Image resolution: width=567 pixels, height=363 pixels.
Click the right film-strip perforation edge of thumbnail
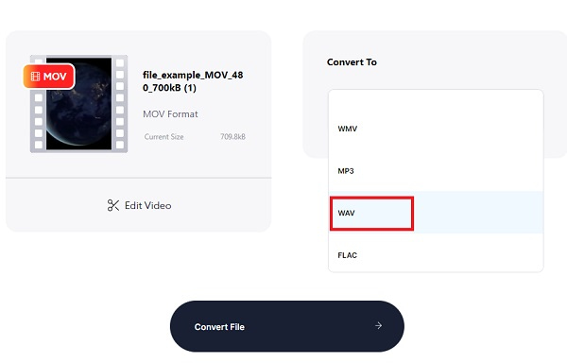[x=120, y=104]
